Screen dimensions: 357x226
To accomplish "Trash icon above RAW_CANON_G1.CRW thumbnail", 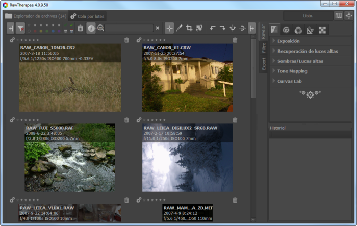I will [235, 40].
